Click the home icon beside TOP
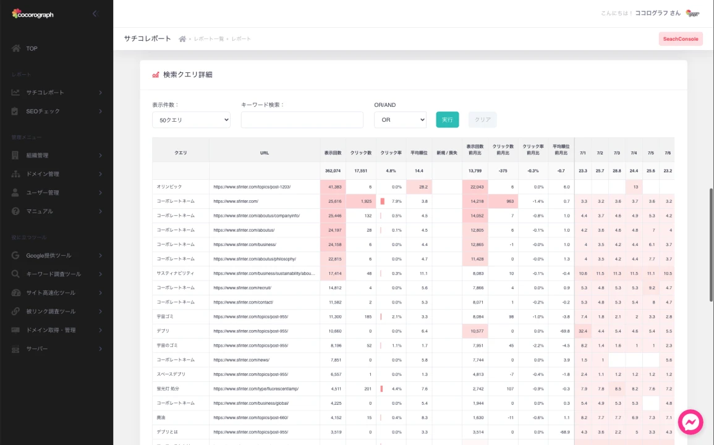Viewport: 714px width, 445px height. click(x=16, y=48)
